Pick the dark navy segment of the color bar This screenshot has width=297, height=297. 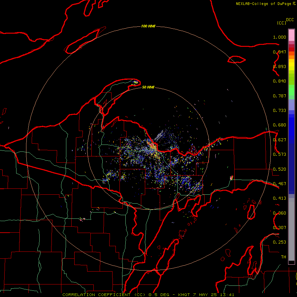coord(291,169)
